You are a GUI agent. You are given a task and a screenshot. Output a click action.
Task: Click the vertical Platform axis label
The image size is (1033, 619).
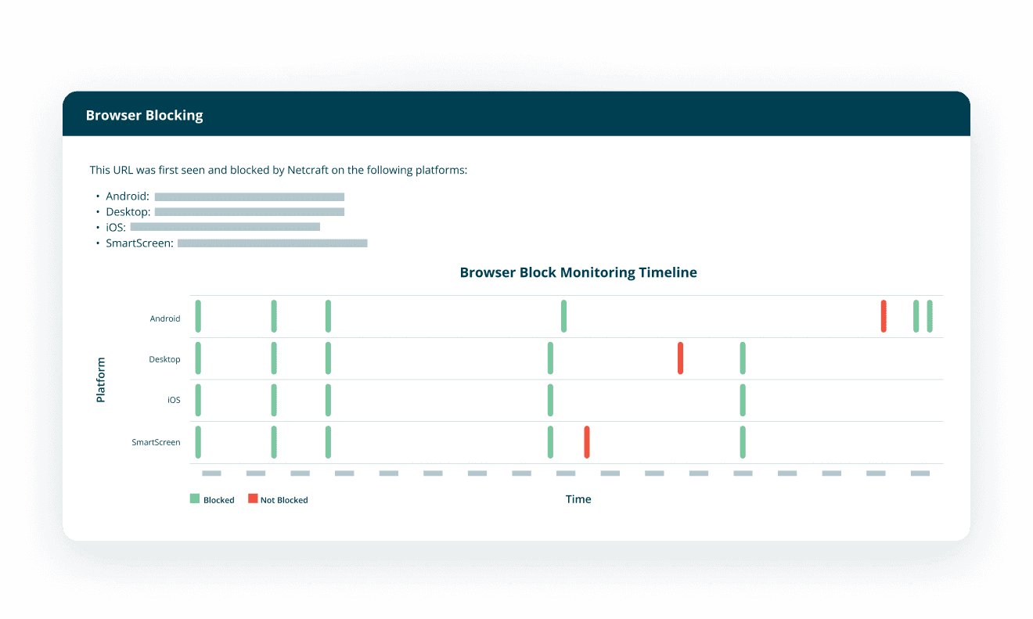point(101,380)
